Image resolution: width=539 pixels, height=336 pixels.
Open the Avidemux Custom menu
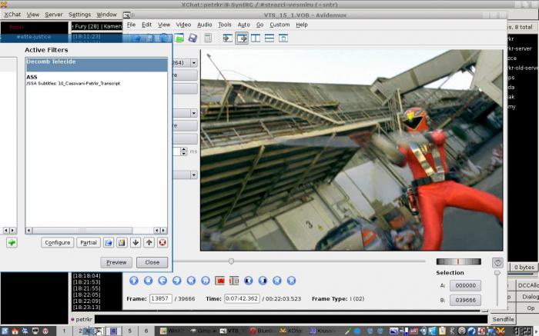point(280,25)
